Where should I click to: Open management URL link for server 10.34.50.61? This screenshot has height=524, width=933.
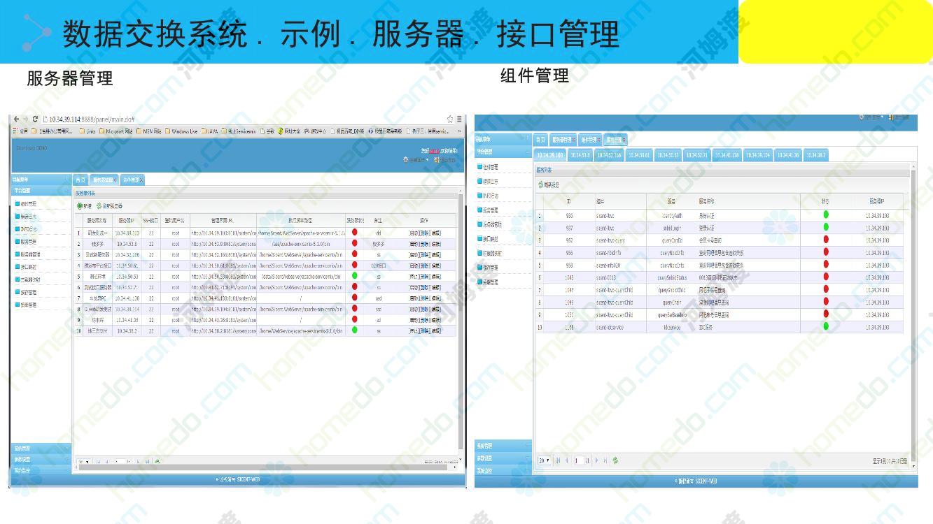coord(224,265)
